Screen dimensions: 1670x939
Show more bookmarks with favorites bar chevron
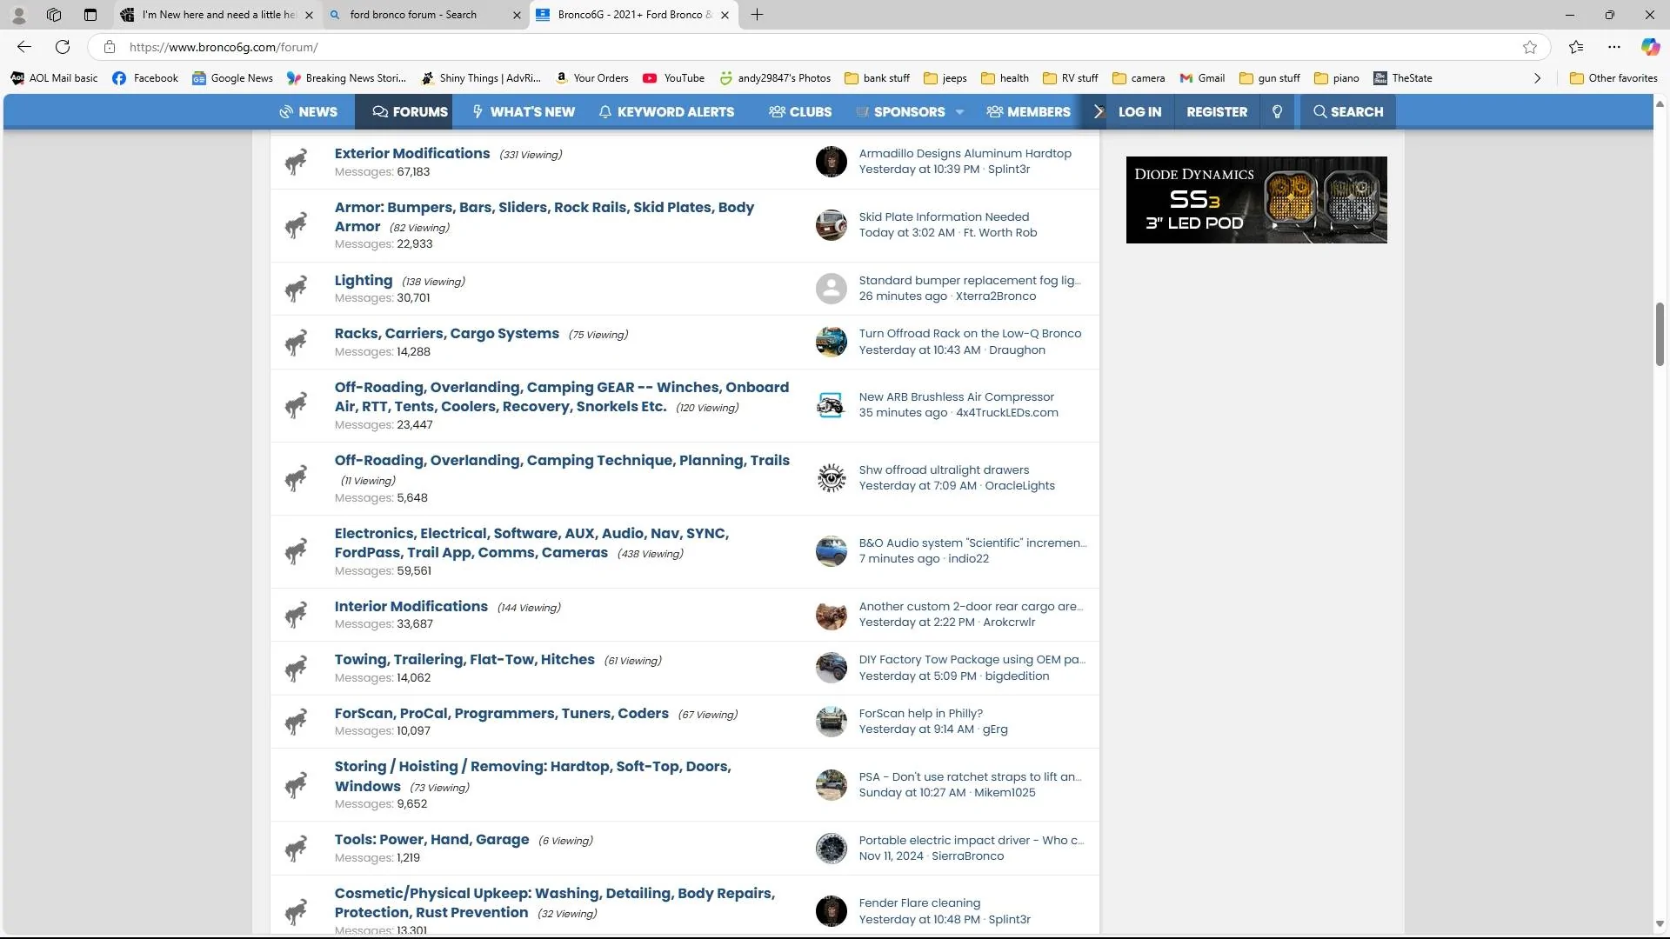click(x=1537, y=78)
